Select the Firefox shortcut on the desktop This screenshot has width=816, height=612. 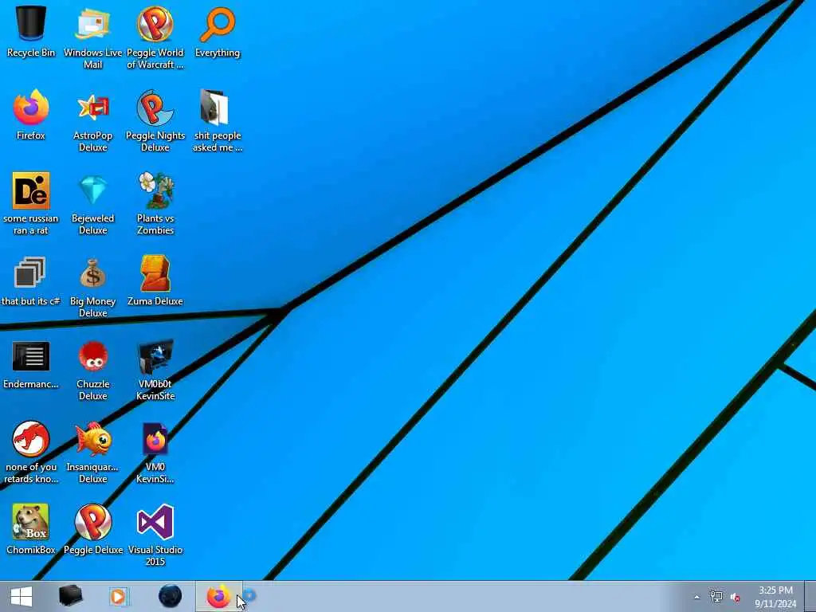coord(31,115)
